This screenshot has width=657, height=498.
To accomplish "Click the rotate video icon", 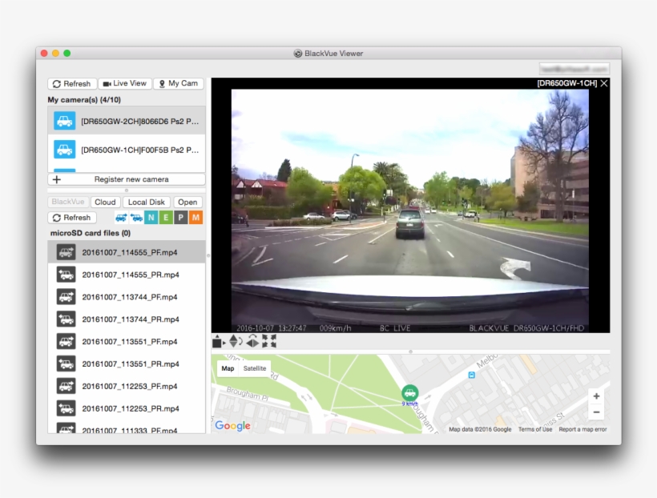I will click(x=241, y=340).
